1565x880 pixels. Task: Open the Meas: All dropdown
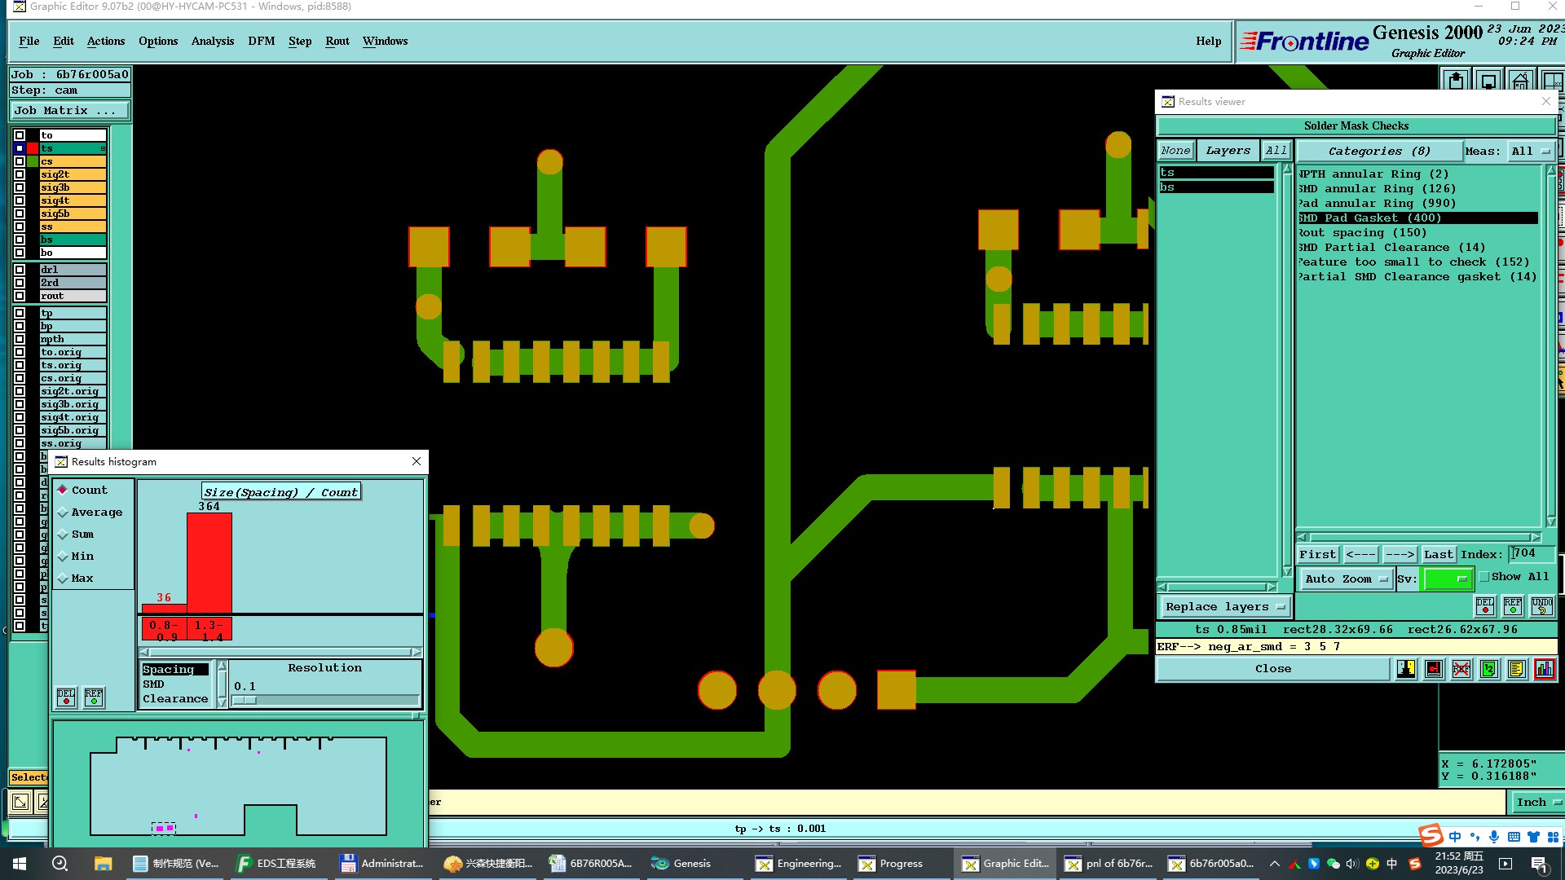pyautogui.click(x=1531, y=151)
